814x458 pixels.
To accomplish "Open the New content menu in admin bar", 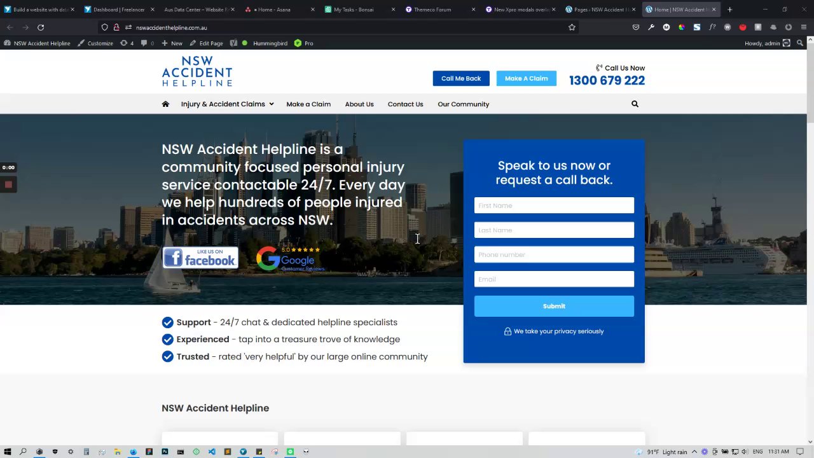I will tap(172, 43).
